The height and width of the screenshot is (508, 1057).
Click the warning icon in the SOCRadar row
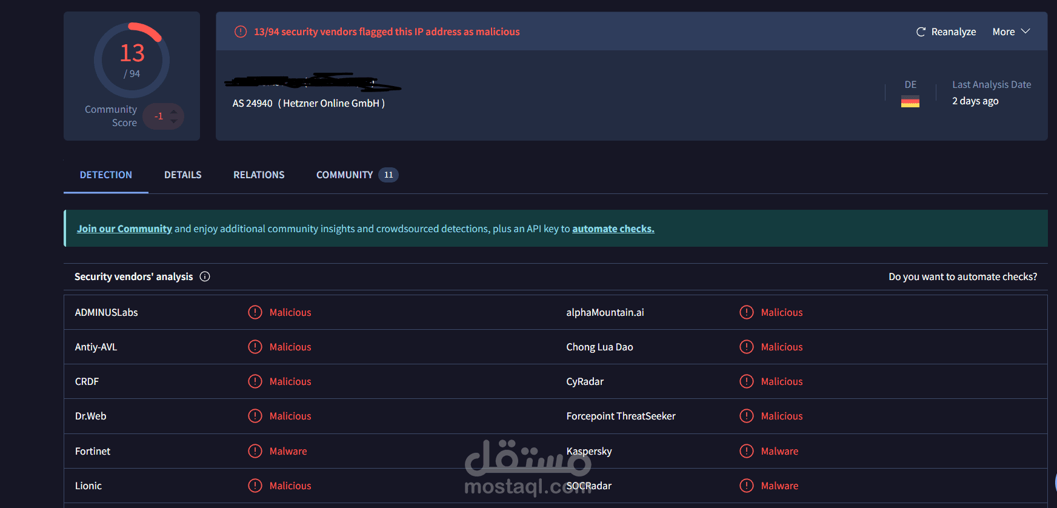tap(747, 486)
